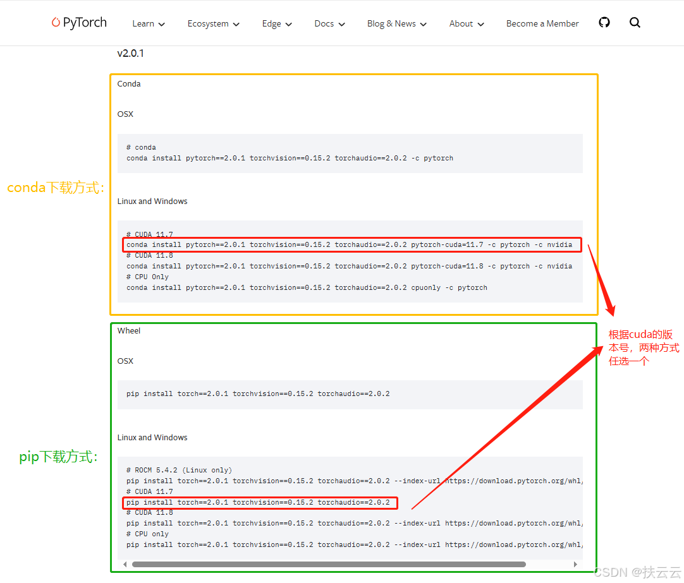This screenshot has width=684, height=583.
Task: Expand the Blog & News menu
Action: click(x=396, y=23)
